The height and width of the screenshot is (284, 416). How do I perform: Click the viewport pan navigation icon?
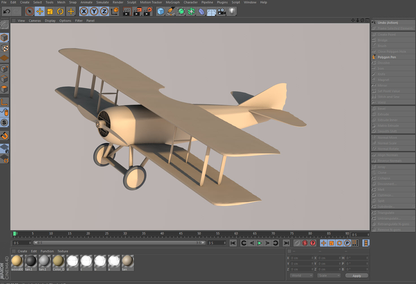353,20
